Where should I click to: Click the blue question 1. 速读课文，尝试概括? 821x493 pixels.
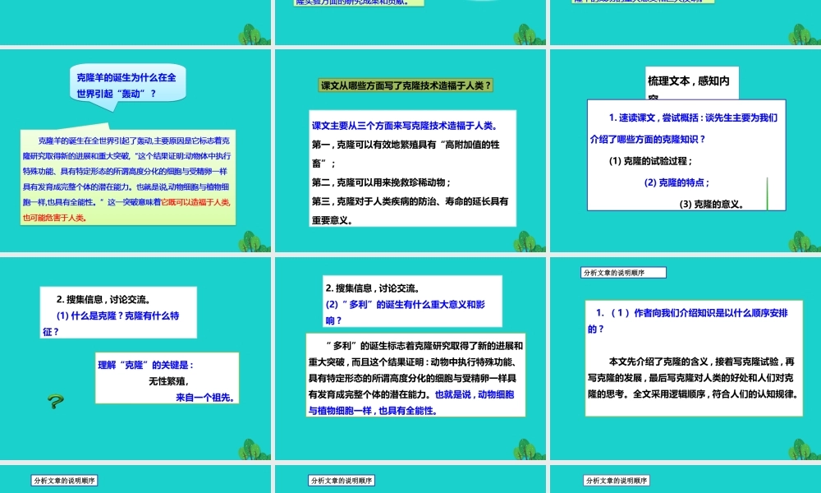pos(684,128)
